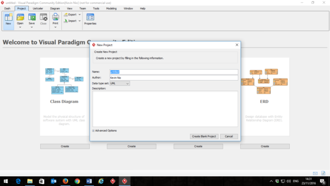Click the Open project icon
This screenshot has width=330, height=186.
tap(20, 17)
